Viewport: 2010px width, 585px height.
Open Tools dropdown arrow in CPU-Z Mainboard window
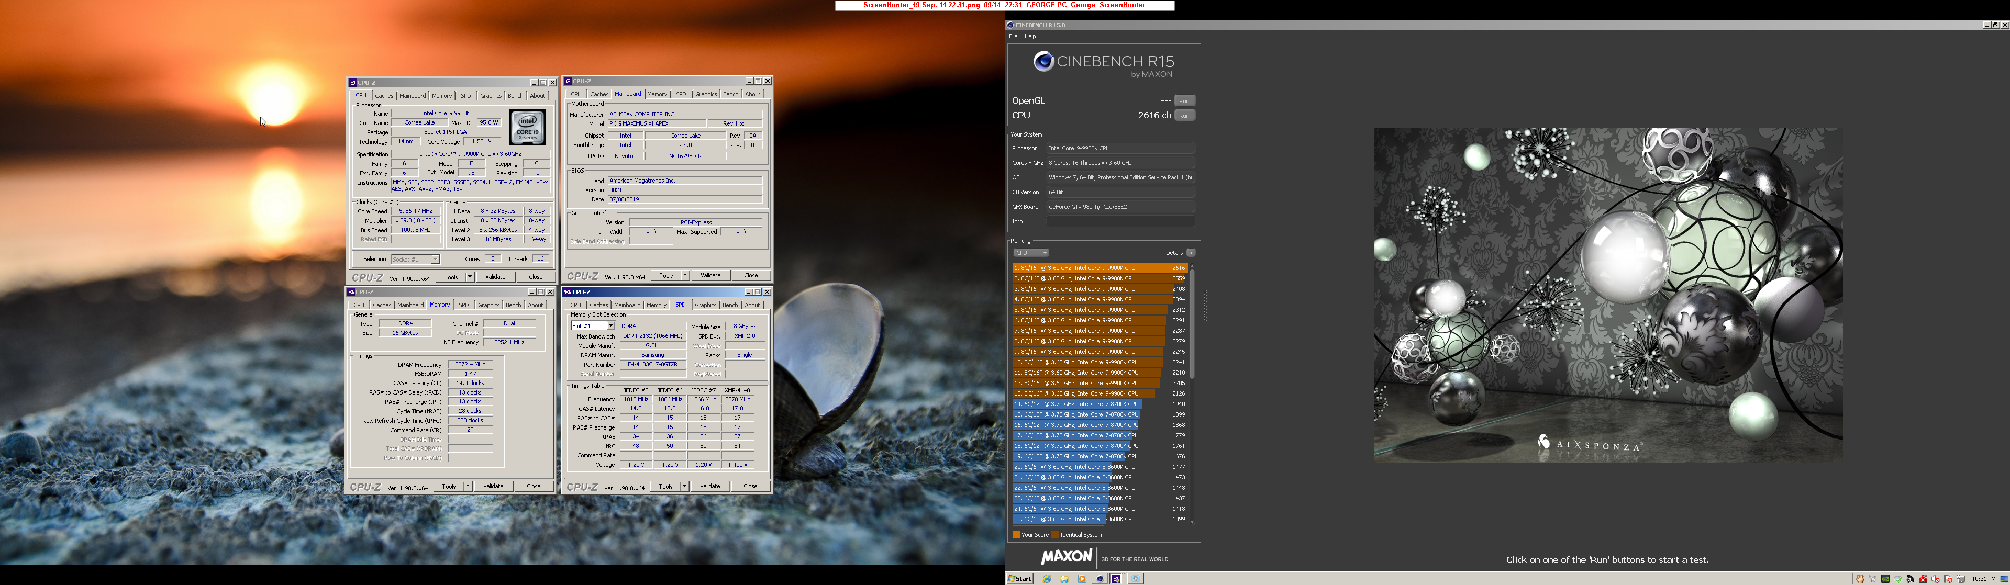coord(685,275)
